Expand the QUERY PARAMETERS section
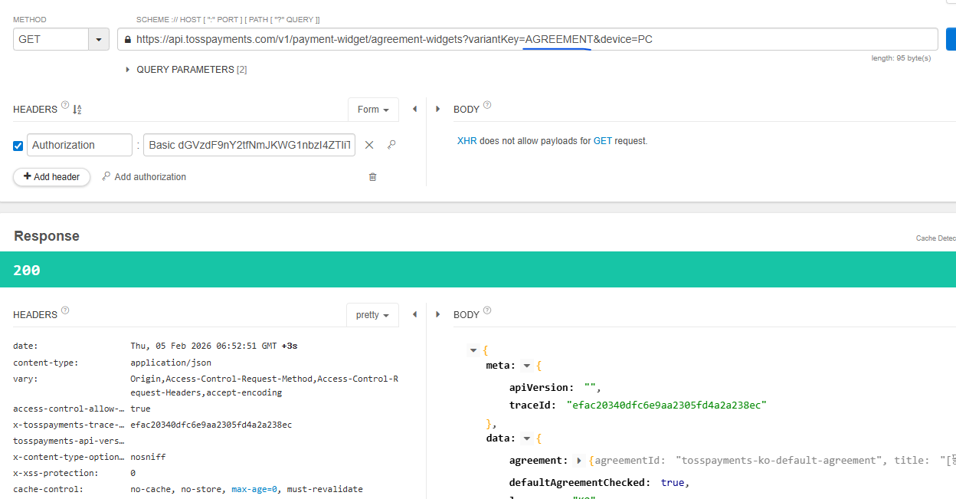Viewport: 956px width, 499px height. pyautogui.click(x=128, y=70)
